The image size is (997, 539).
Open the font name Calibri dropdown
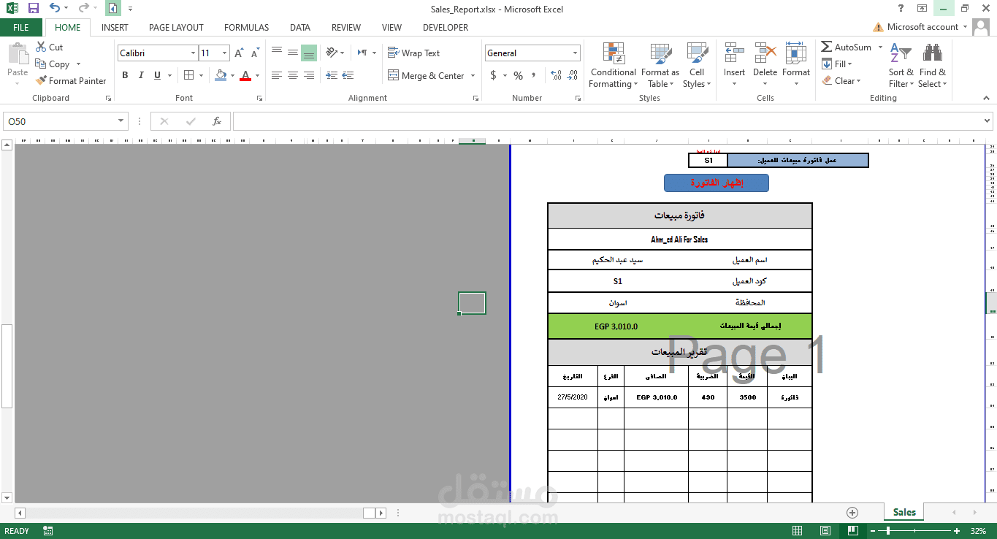click(x=193, y=53)
